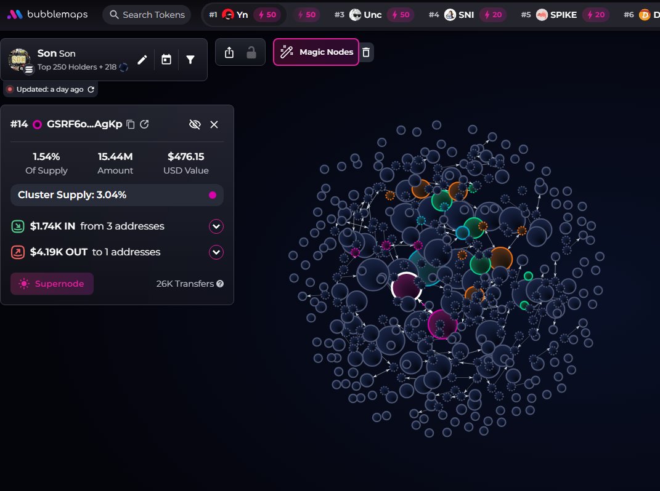Image resolution: width=660 pixels, height=491 pixels.
Task: Toggle the lock icon
Action: (251, 52)
